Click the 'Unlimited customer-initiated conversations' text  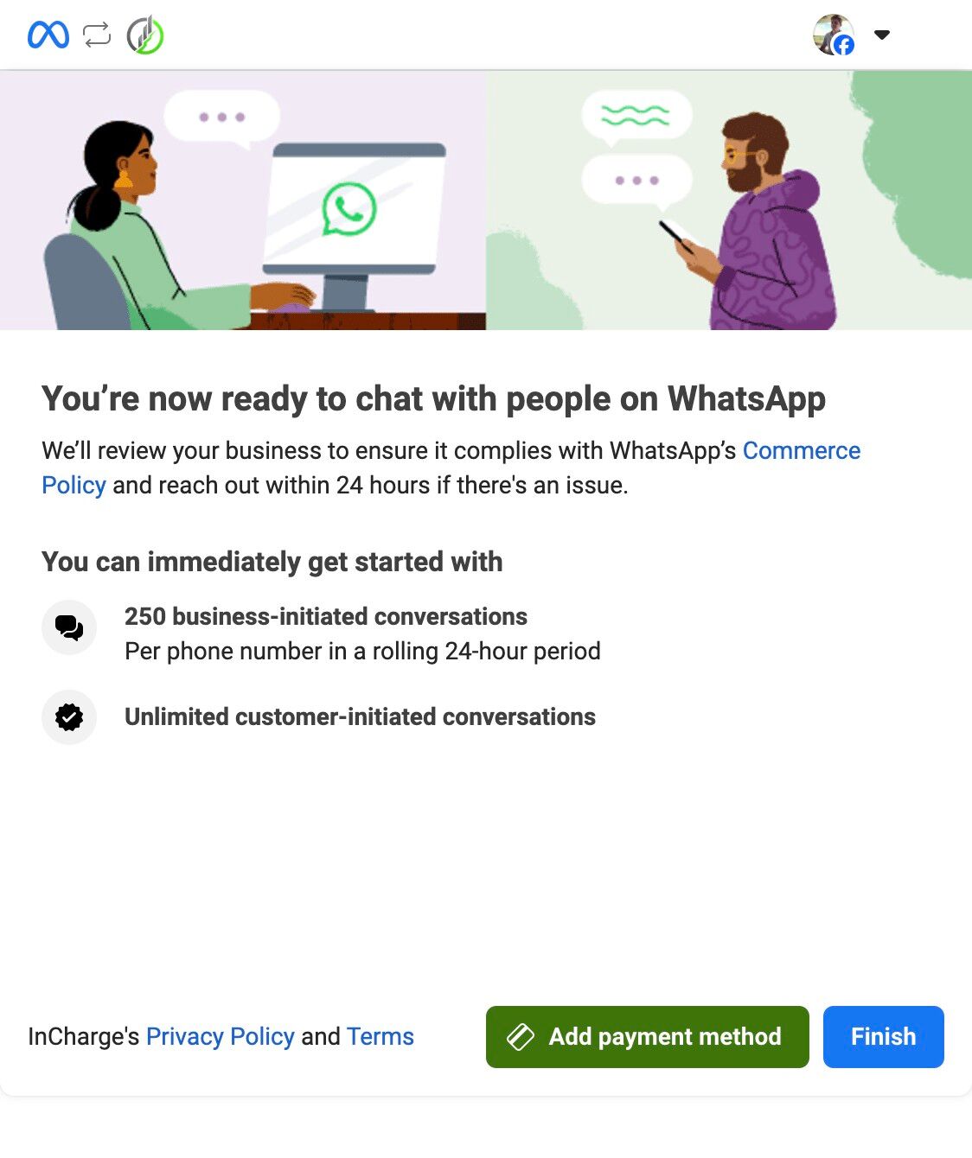(361, 717)
